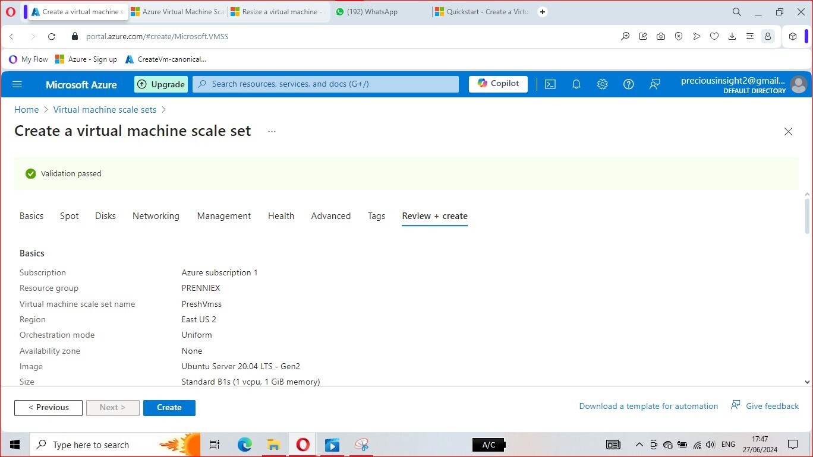Open Snipping Tool on the taskbar

[x=362, y=445]
